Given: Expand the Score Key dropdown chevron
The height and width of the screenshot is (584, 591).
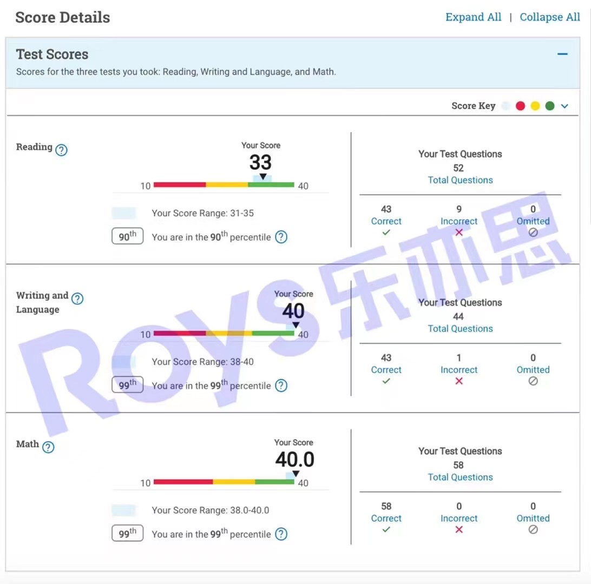Looking at the screenshot, I should tap(565, 106).
